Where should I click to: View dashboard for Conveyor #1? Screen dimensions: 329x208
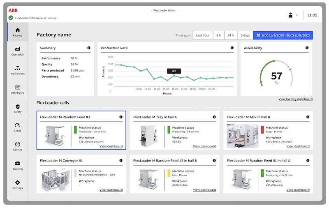(111, 190)
